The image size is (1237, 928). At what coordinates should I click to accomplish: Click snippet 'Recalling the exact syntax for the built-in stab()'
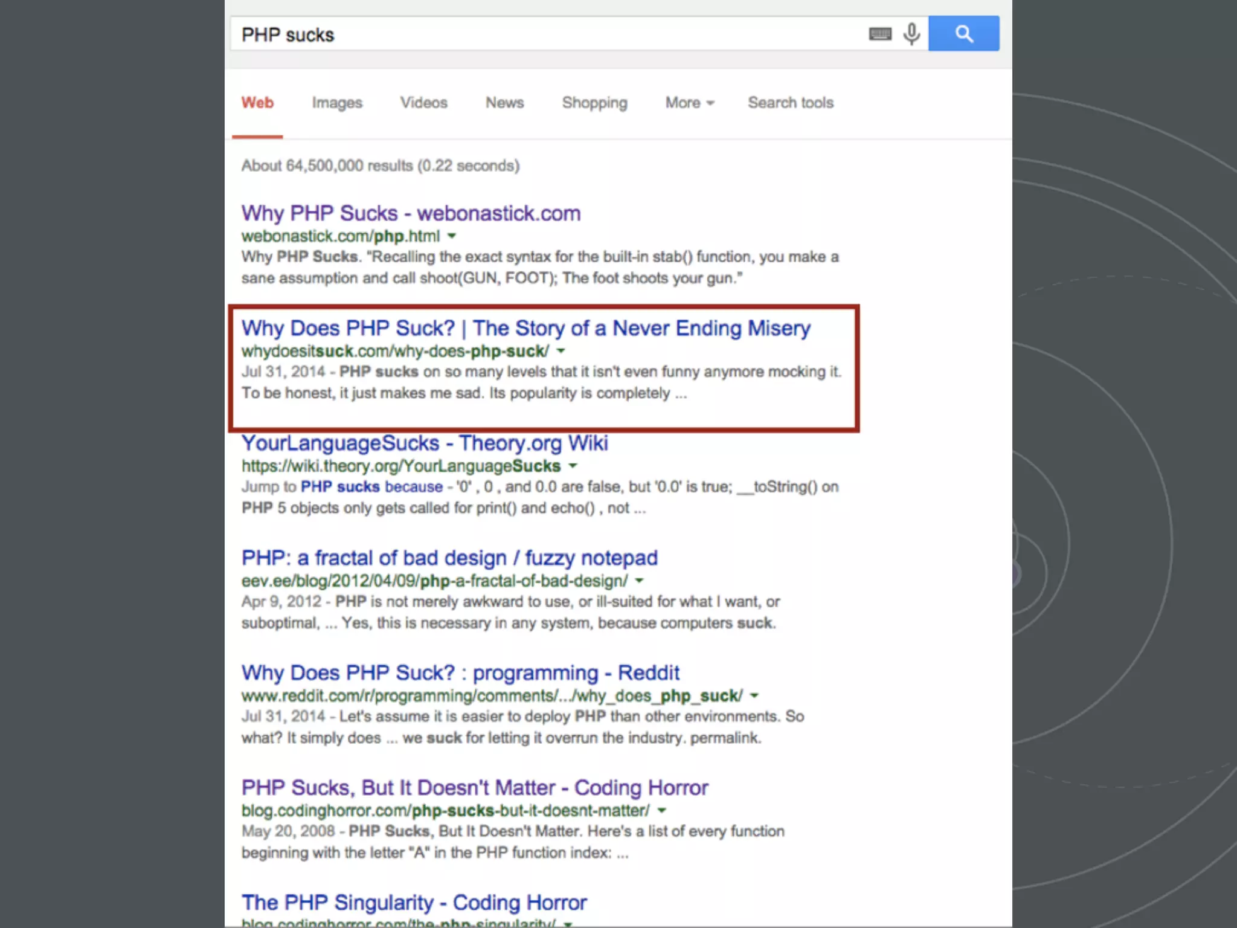tap(531, 257)
